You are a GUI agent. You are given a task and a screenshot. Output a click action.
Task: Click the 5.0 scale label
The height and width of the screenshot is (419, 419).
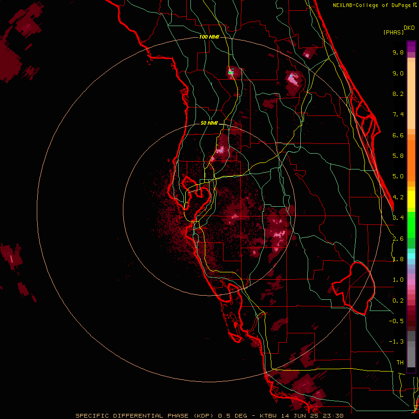[x=398, y=176]
